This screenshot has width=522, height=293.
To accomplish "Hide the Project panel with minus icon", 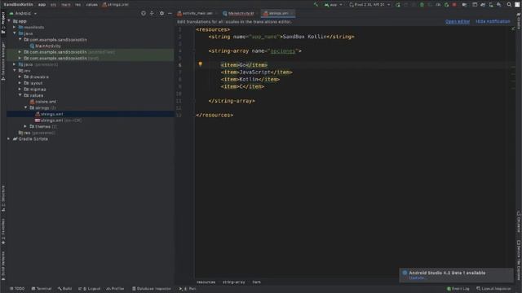I will pyautogui.click(x=170, y=13).
